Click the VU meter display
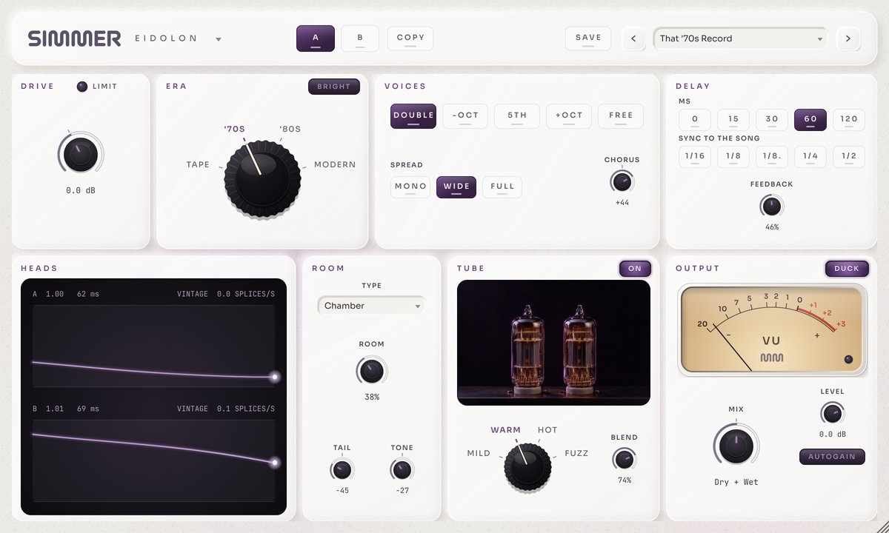Image resolution: width=889 pixels, height=533 pixels. [x=771, y=329]
